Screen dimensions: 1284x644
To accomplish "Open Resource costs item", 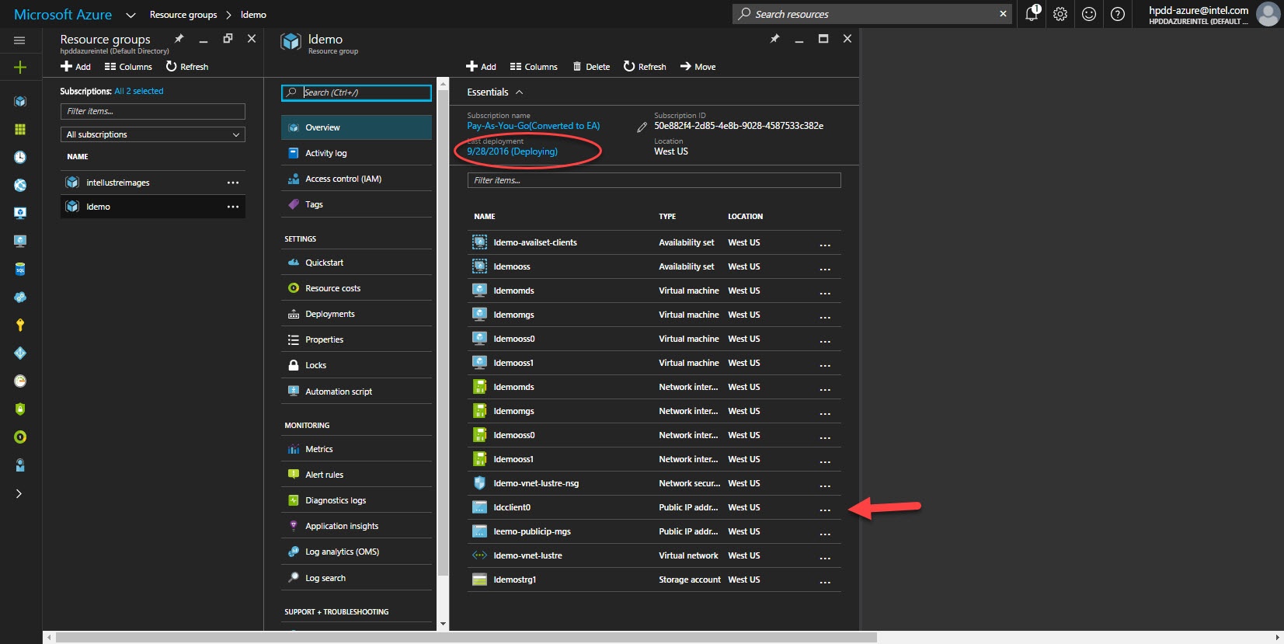I will pos(357,288).
